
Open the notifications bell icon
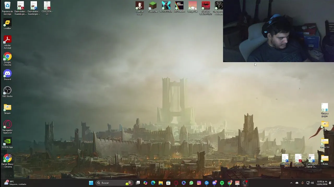click(x=330, y=183)
